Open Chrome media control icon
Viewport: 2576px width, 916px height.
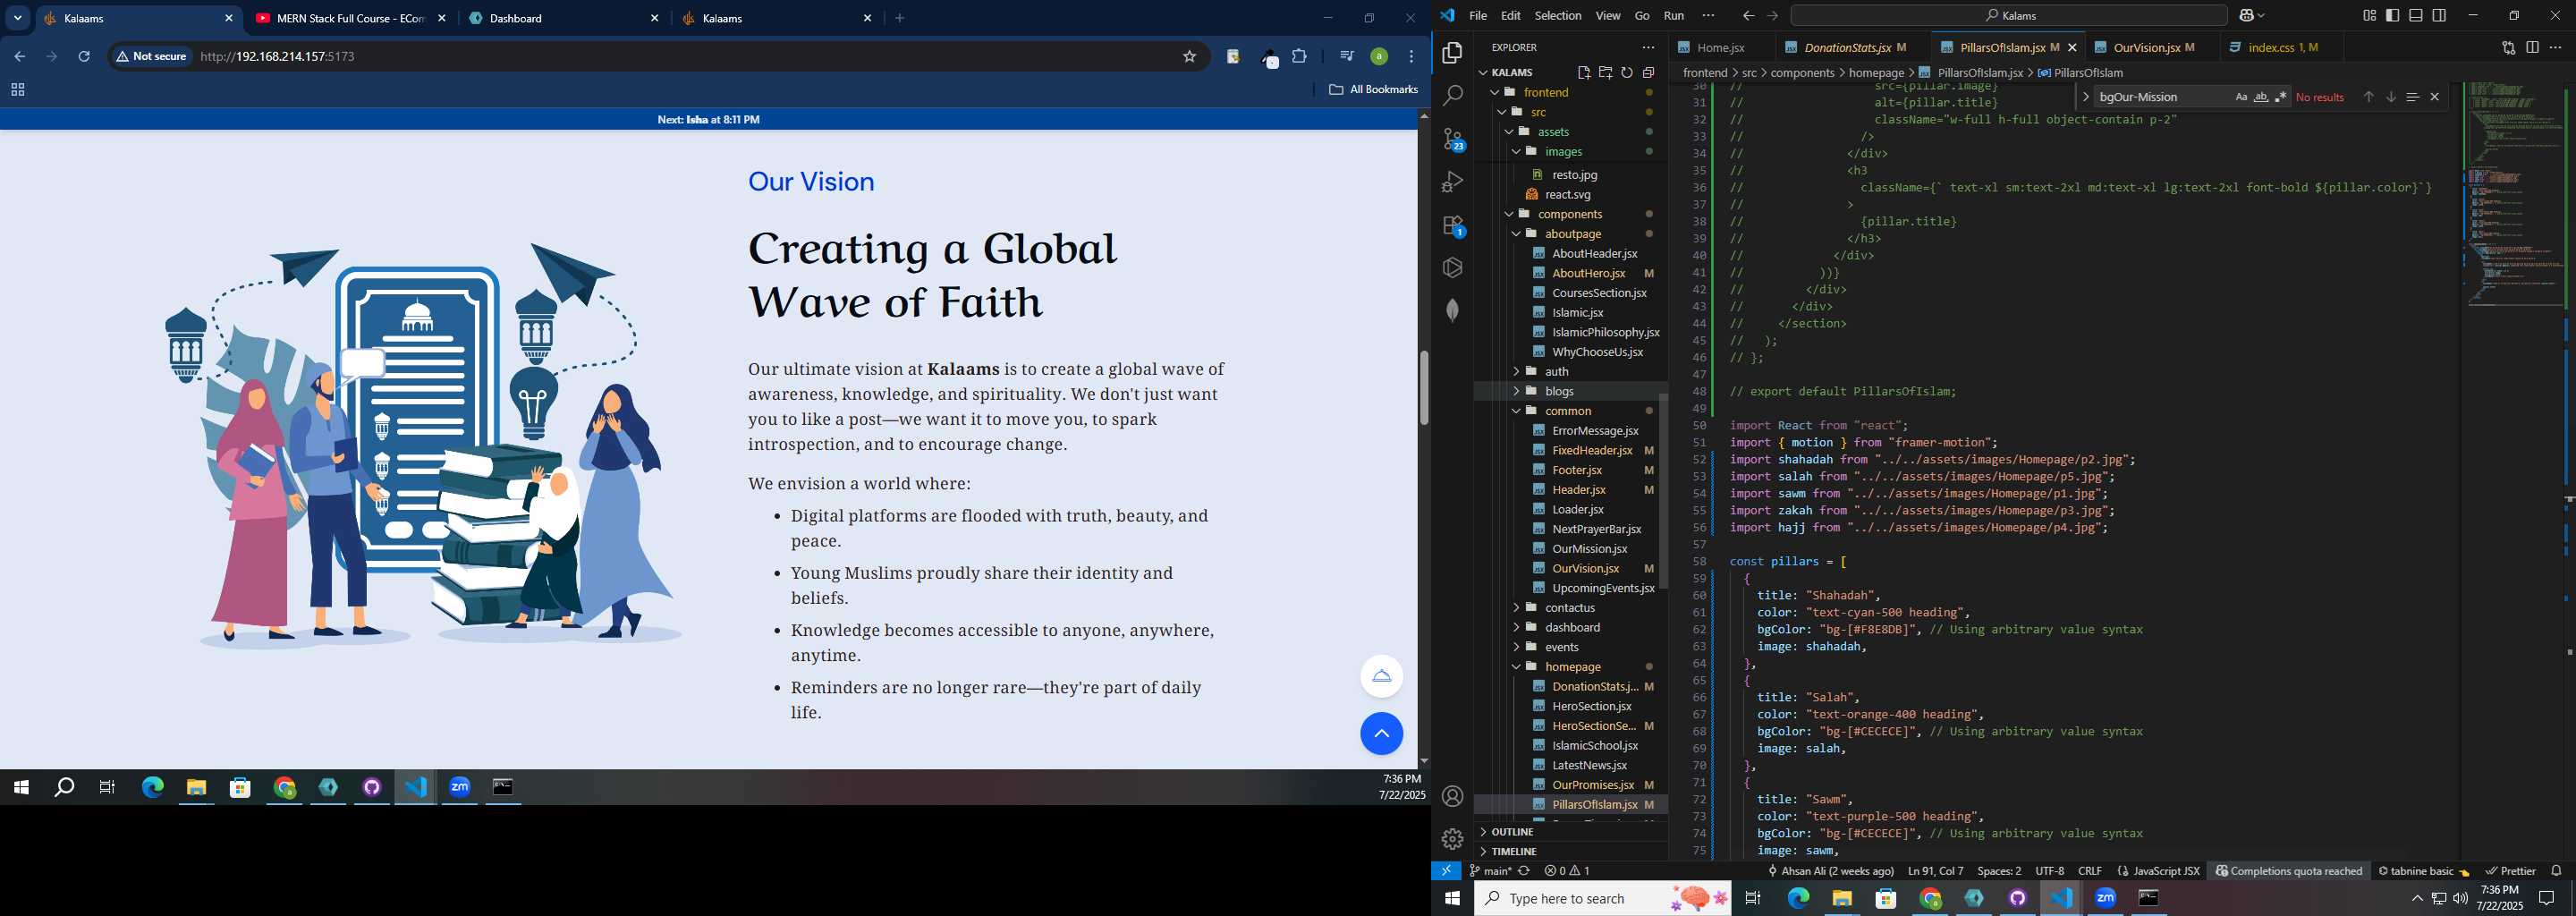1346,56
